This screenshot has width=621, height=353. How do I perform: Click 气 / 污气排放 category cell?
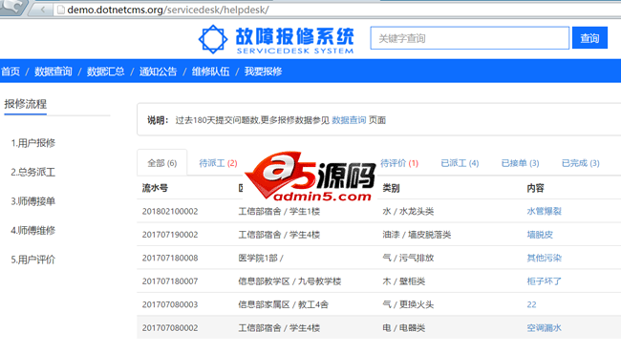point(408,258)
